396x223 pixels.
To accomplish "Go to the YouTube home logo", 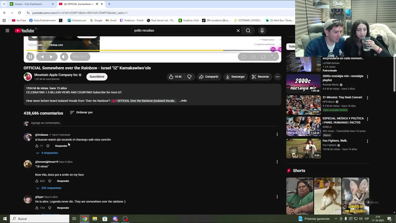I will point(24,30).
